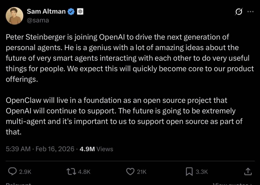
Task: Click the blue verified badge next to Sam Altman
Action: [71, 11]
